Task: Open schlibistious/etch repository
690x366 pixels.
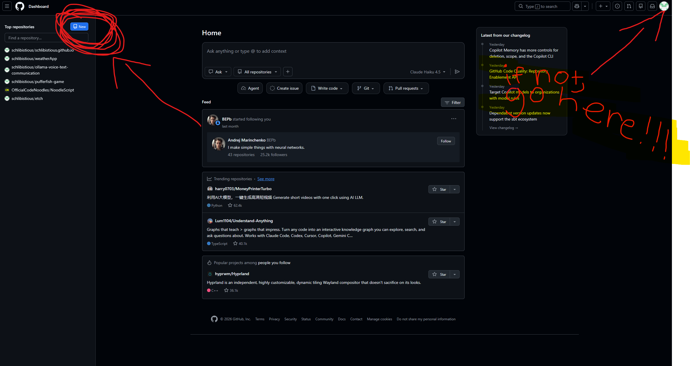Action: pyautogui.click(x=27, y=98)
